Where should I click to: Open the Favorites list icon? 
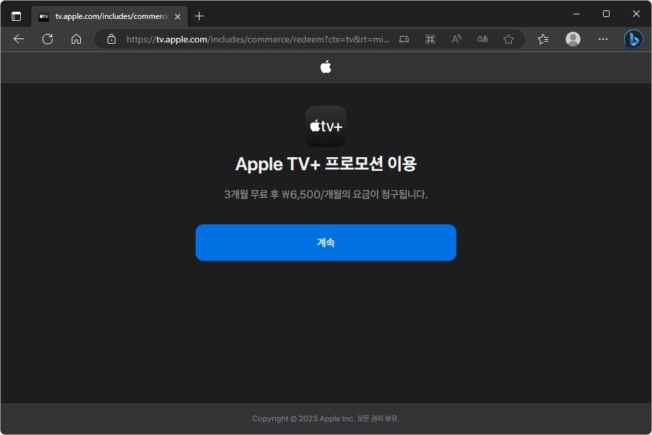(542, 39)
